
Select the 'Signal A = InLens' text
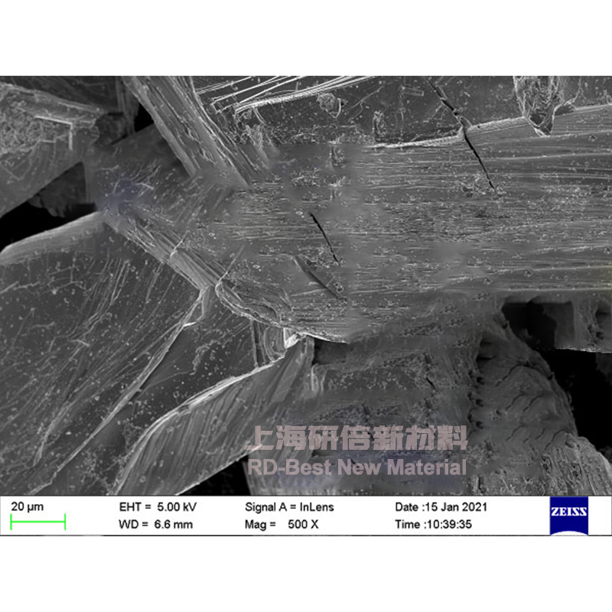(289, 507)
